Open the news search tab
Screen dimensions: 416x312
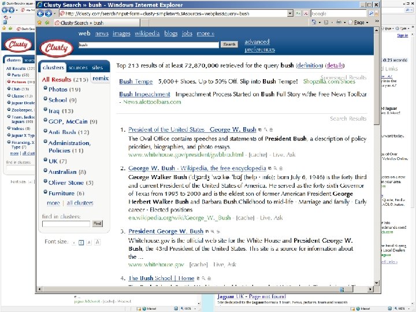point(102,34)
